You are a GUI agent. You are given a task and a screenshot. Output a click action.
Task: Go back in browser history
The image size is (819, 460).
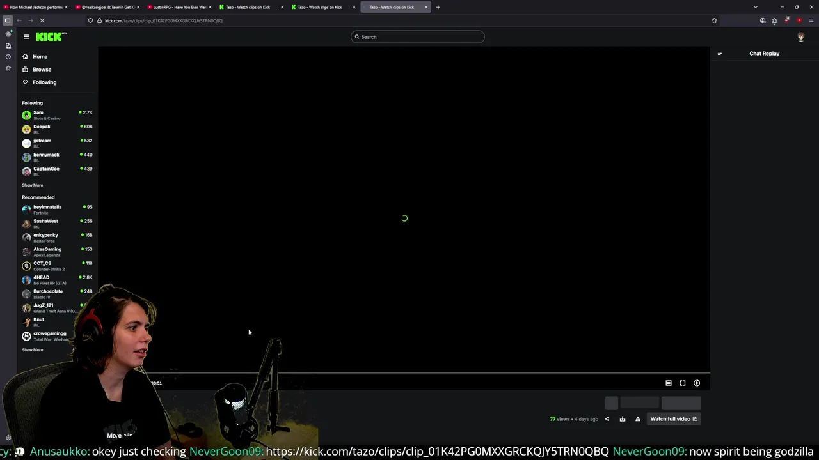[x=19, y=20]
